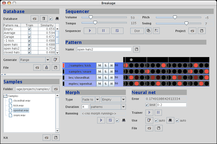Open a sample kit folder
217x144 pixels.
click(x=46, y=138)
